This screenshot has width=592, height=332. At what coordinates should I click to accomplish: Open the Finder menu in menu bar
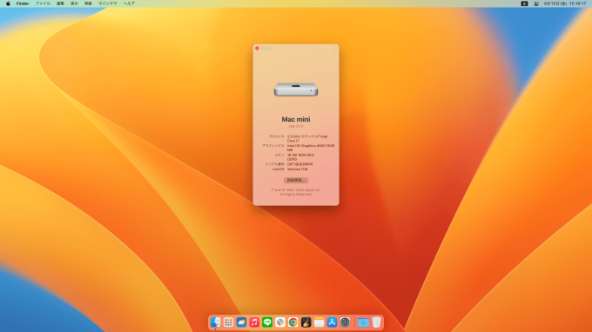23,3
